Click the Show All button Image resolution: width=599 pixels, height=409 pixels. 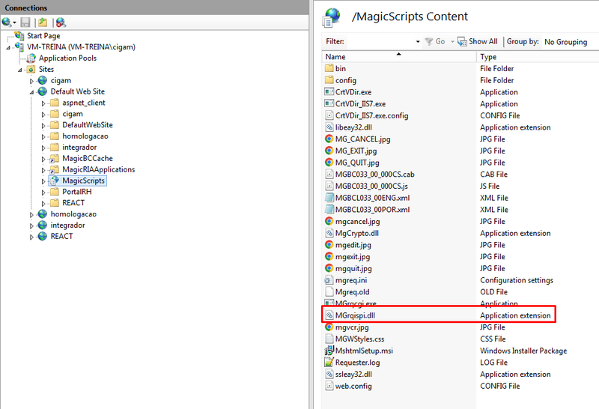478,41
